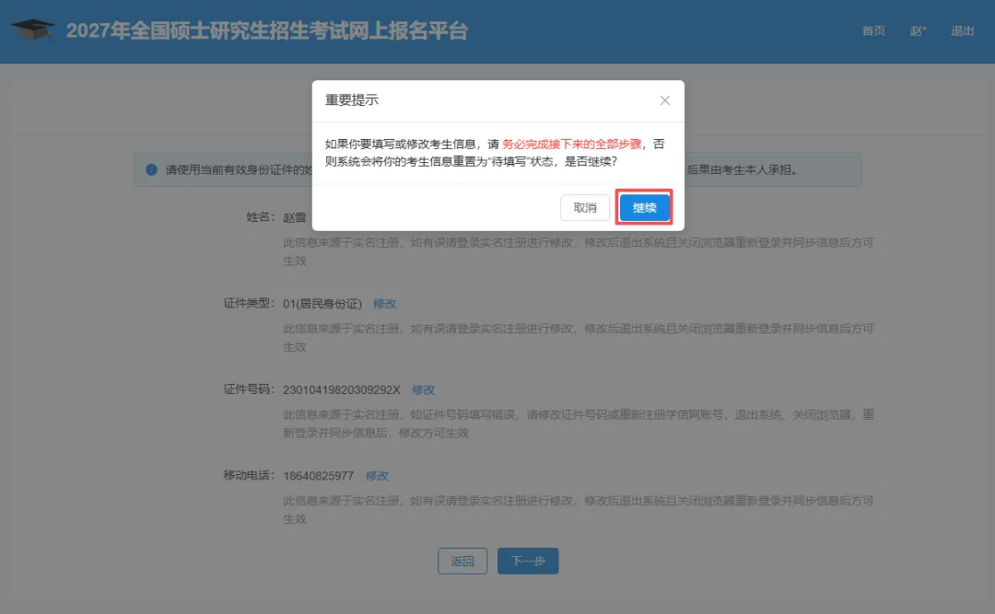Click the 移动电话 label
This screenshot has height=614, width=995.
click(250, 476)
